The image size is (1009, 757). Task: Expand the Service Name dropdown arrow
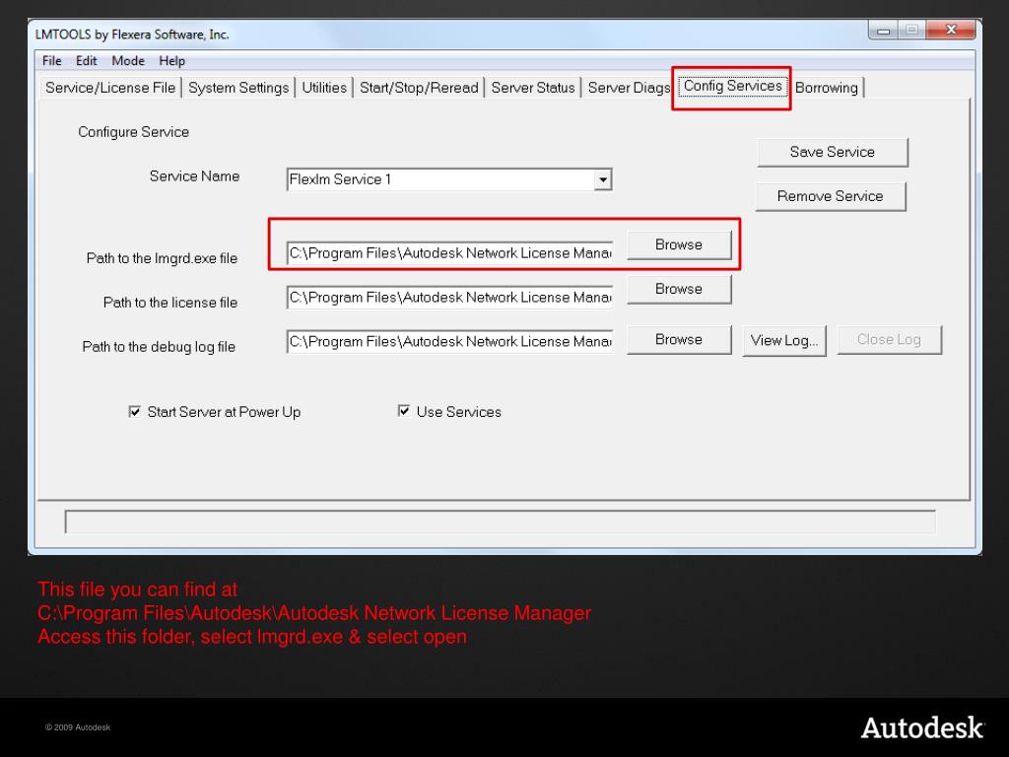(x=603, y=179)
